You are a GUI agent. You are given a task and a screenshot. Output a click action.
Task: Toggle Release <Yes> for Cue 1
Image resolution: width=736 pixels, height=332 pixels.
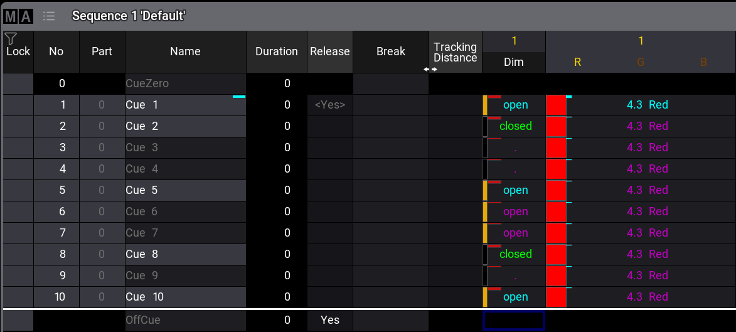(x=329, y=105)
